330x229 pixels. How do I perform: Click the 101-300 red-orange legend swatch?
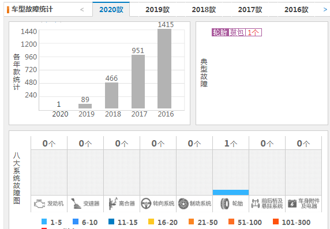pos(276,222)
